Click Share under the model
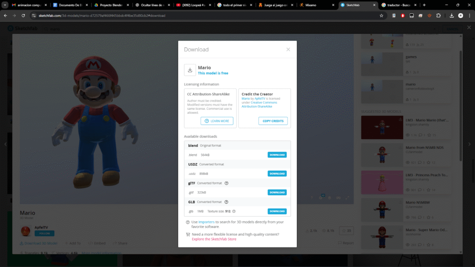The height and width of the screenshot is (267, 475). click(120, 243)
